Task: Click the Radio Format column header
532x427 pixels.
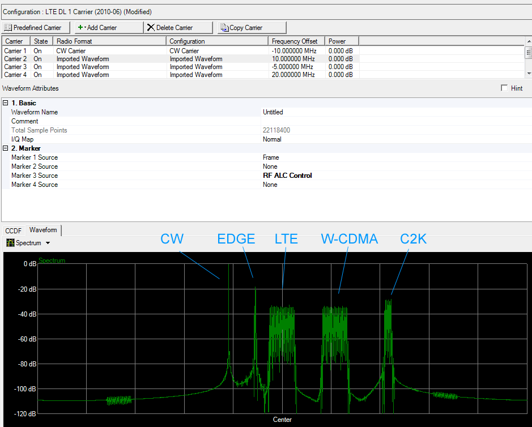Action: pyautogui.click(x=74, y=41)
